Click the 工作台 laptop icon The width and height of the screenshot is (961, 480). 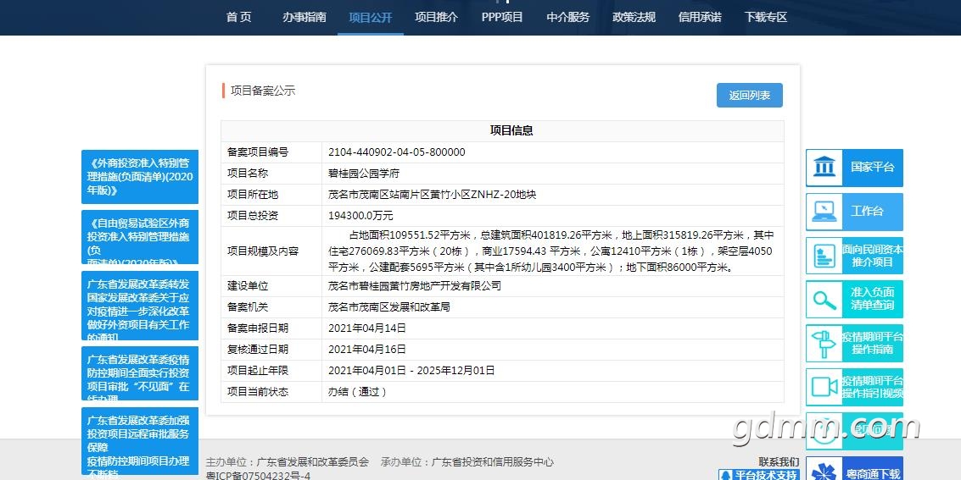[824, 212]
